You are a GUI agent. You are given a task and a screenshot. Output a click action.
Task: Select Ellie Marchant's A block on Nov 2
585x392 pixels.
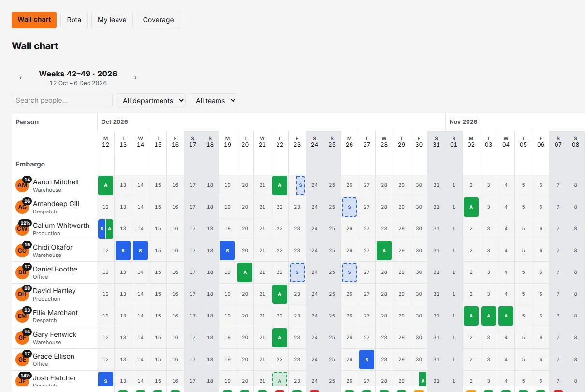pyautogui.click(x=471, y=316)
